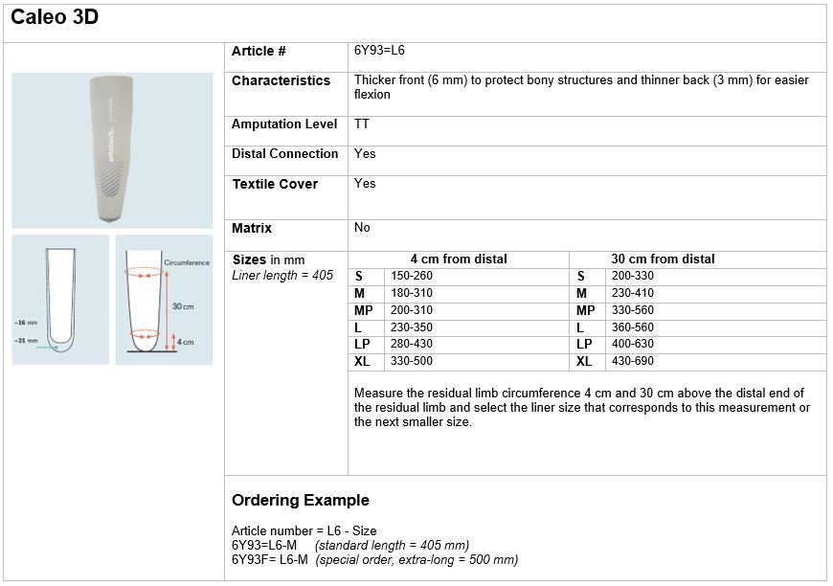Click the red 30 cm label in diagram
The width and height of the screenshot is (833, 586).
click(x=183, y=306)
